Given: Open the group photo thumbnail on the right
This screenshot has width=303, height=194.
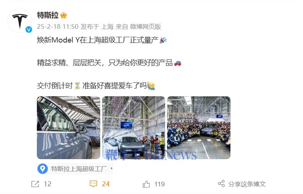Looking at the screenshot, I should click(x=199, y=128).
